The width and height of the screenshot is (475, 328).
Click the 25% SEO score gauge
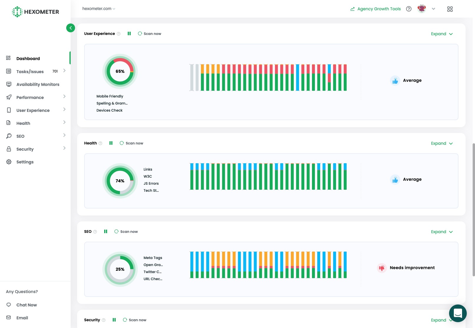tap(120, 269)
